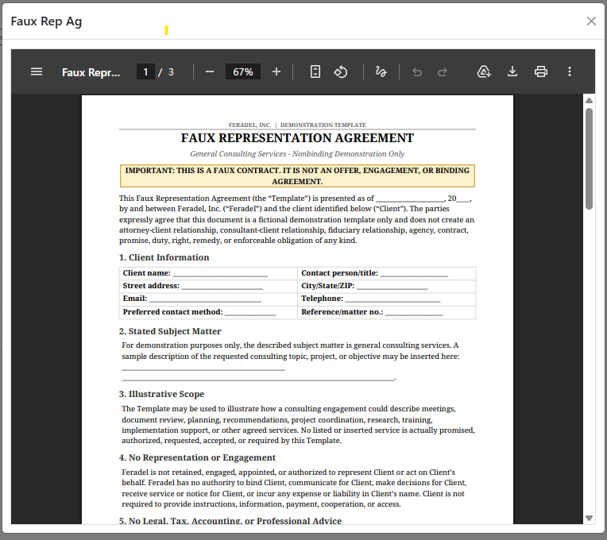Click the 'IMPORTANT: THIS IS A FAUX CONTRACT' notice

[297, 176]
